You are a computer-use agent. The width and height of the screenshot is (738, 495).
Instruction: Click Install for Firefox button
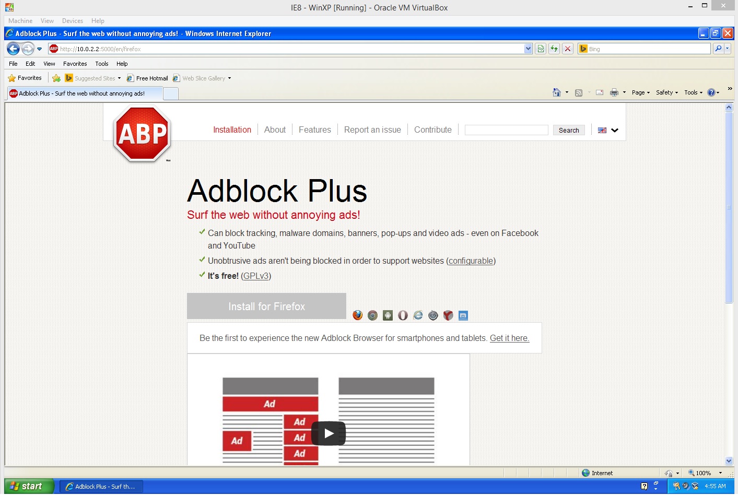tap(266, 306)
